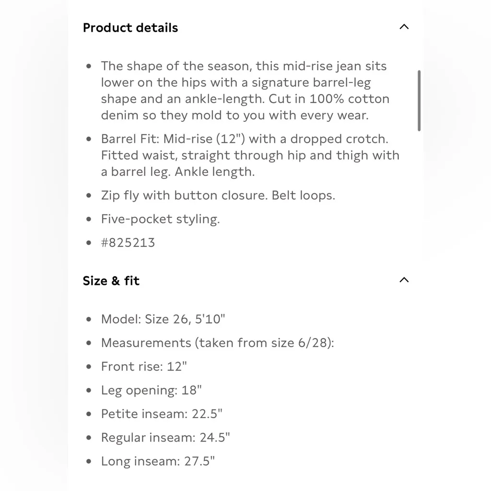Click 'Measurements (taken from size 6/28)' line

217,343
